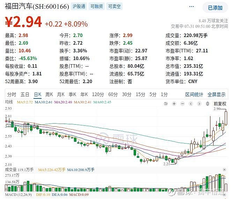
Task: Click the 振幅 value 10.66%
Action: tap(81, 58)
